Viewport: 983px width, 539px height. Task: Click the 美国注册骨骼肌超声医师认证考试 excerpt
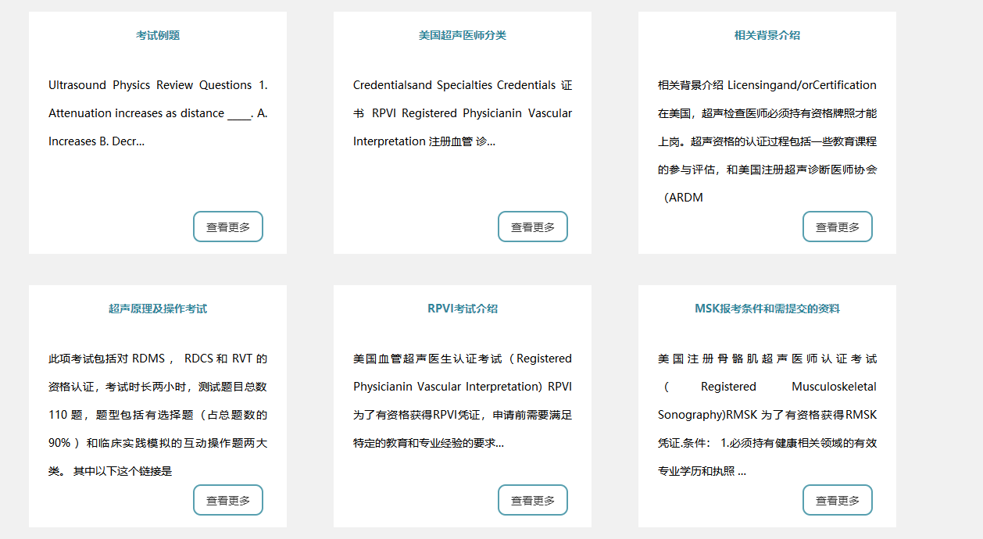point(767,401)
